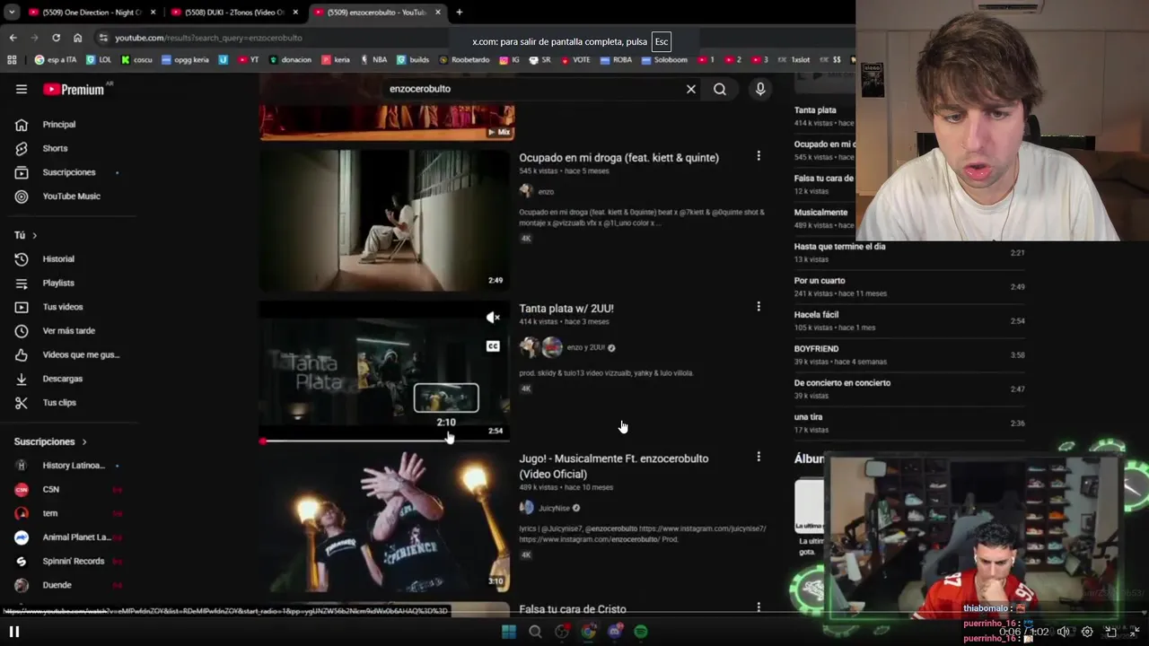Open the NBA bookmark
Viewport: 1149px width, 646px height.
pos(373,60)
